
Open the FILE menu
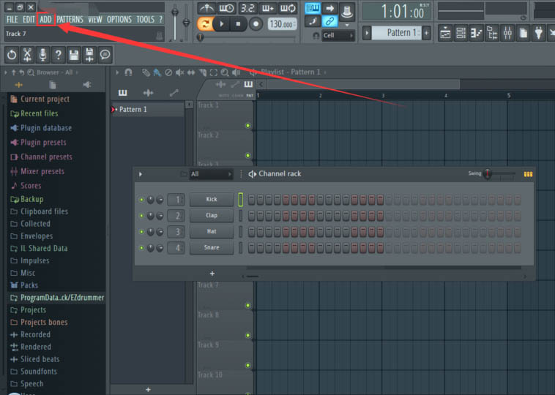[12, 20]
